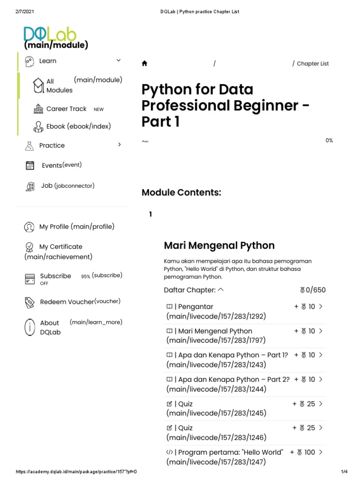Click the DQLab logo
Screen dimensions: 363x484
pyautogui.click(x=50, y=34)
